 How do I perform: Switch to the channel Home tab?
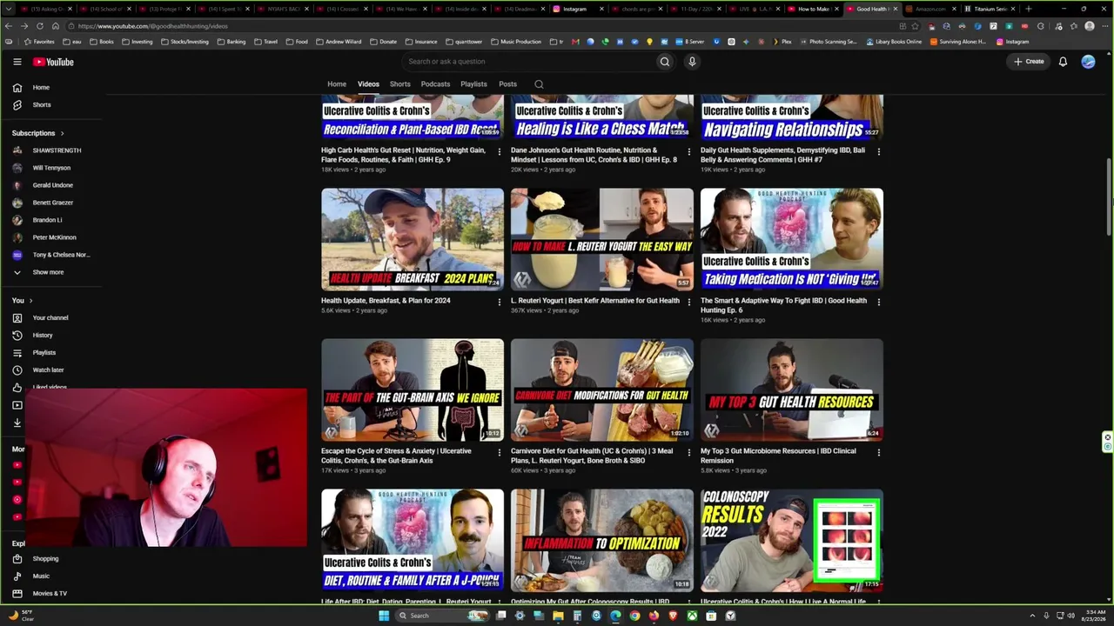(x=337, y=84)
